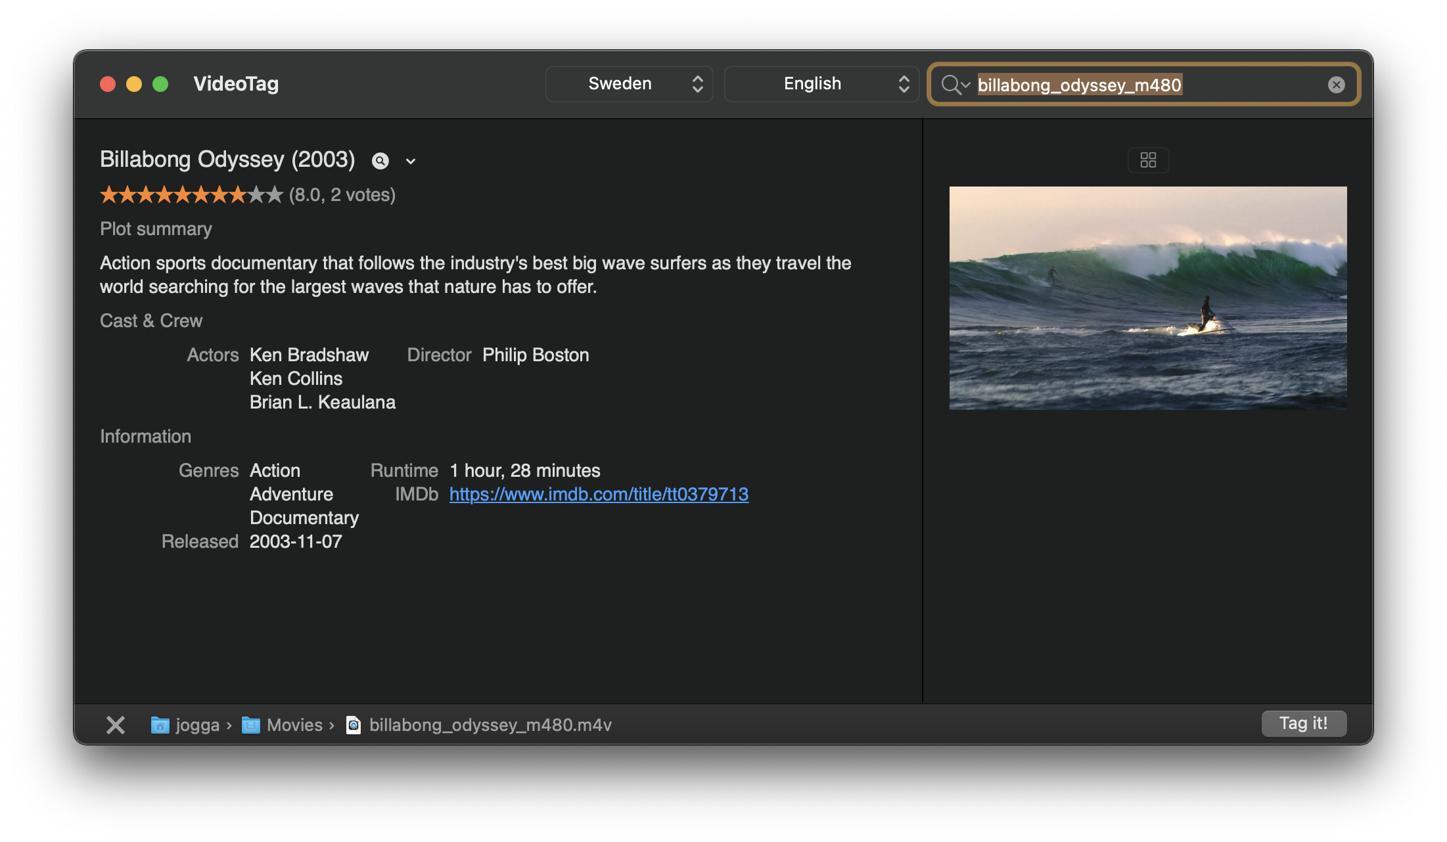Viewport: 1447px width, 842px height.
Task: Click the VideoTag search icon in toolbar
Action: pos(955,83)
